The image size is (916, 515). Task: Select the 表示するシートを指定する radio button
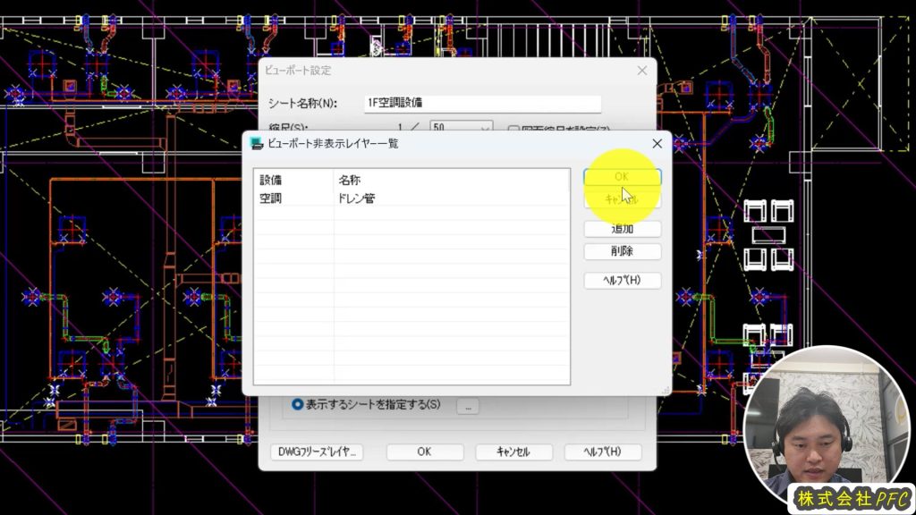click(297, 405)
